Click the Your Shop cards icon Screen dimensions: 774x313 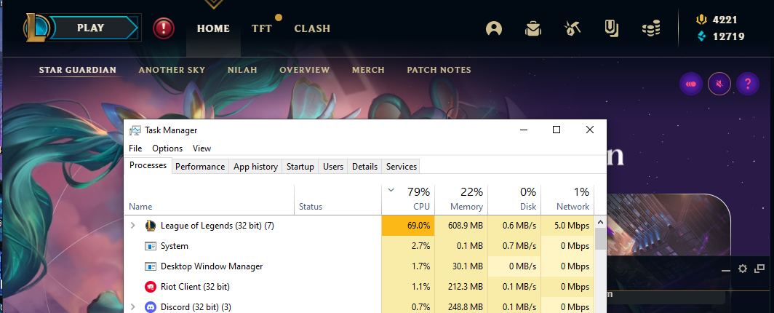[x=612, y=29]
